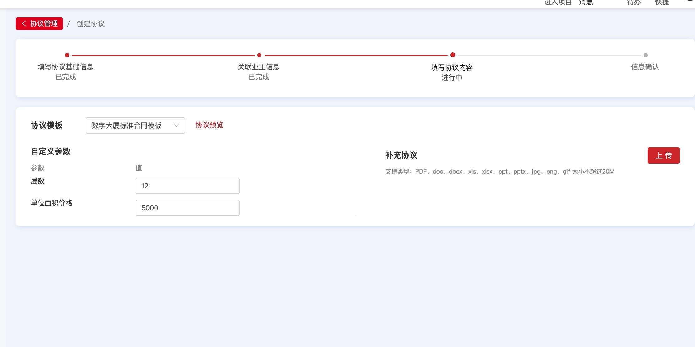This screenshot has width=695, height=347.
Task: Click the first step dot, 填写协议基础信息
Action: point(67,55)
